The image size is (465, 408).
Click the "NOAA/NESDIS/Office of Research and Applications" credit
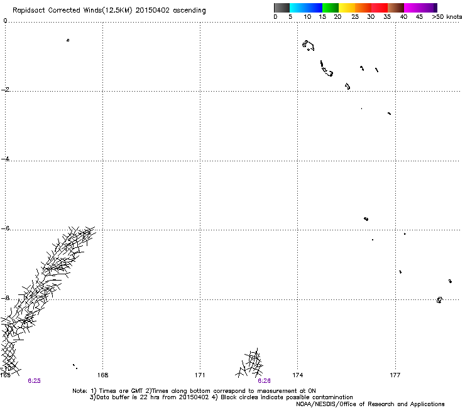pyautogui.click(x=370, y=404)
